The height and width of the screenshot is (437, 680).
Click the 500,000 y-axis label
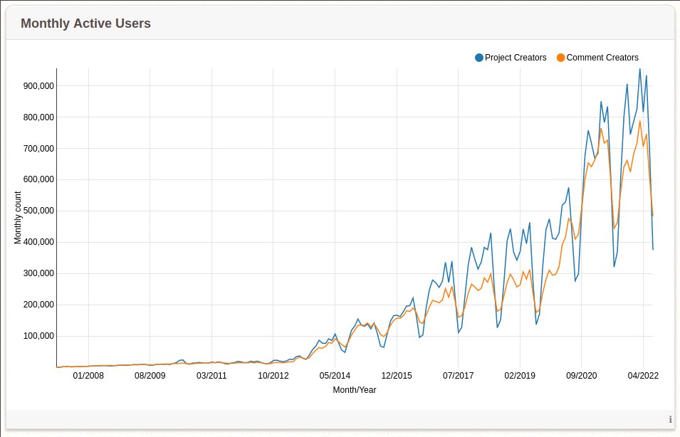pyautogui.click(x=38, y=211)
